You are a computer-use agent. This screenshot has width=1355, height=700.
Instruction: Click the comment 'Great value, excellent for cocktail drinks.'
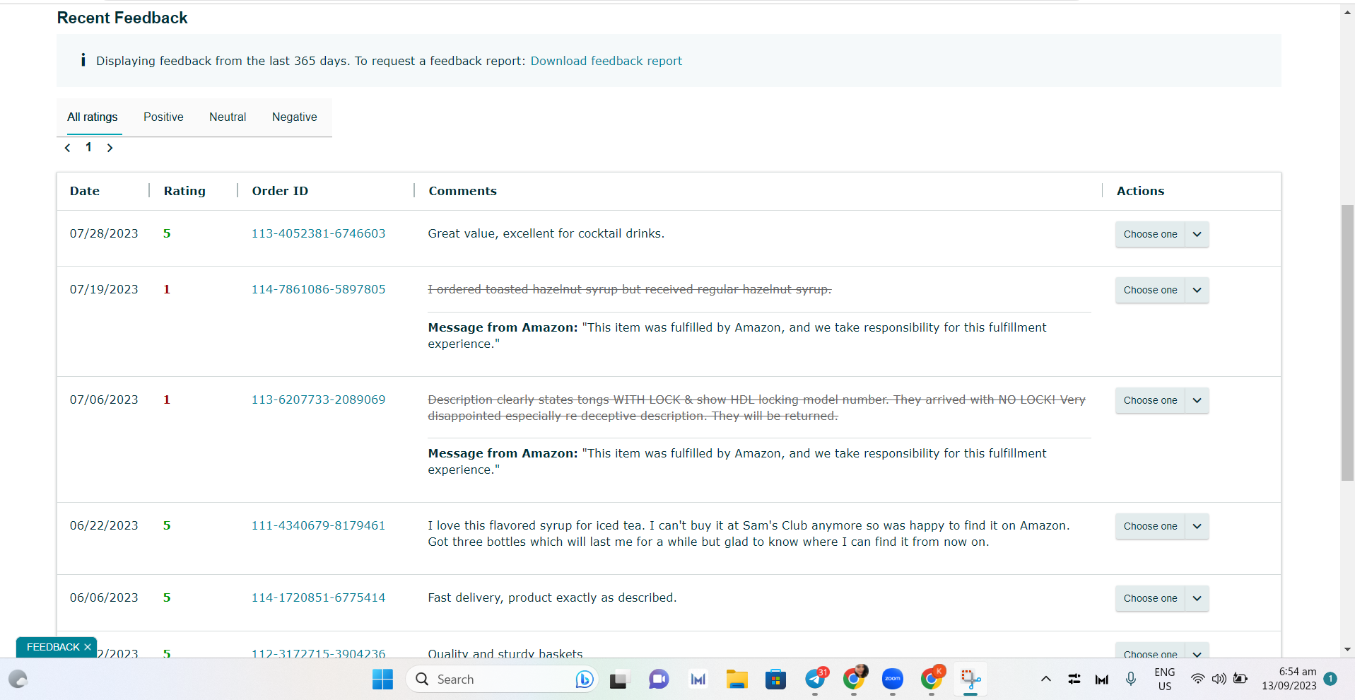coord(546,233)
